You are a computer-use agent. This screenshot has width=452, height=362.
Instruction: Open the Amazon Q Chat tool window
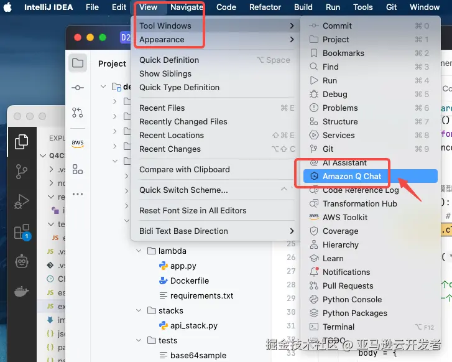coord(371,176)
